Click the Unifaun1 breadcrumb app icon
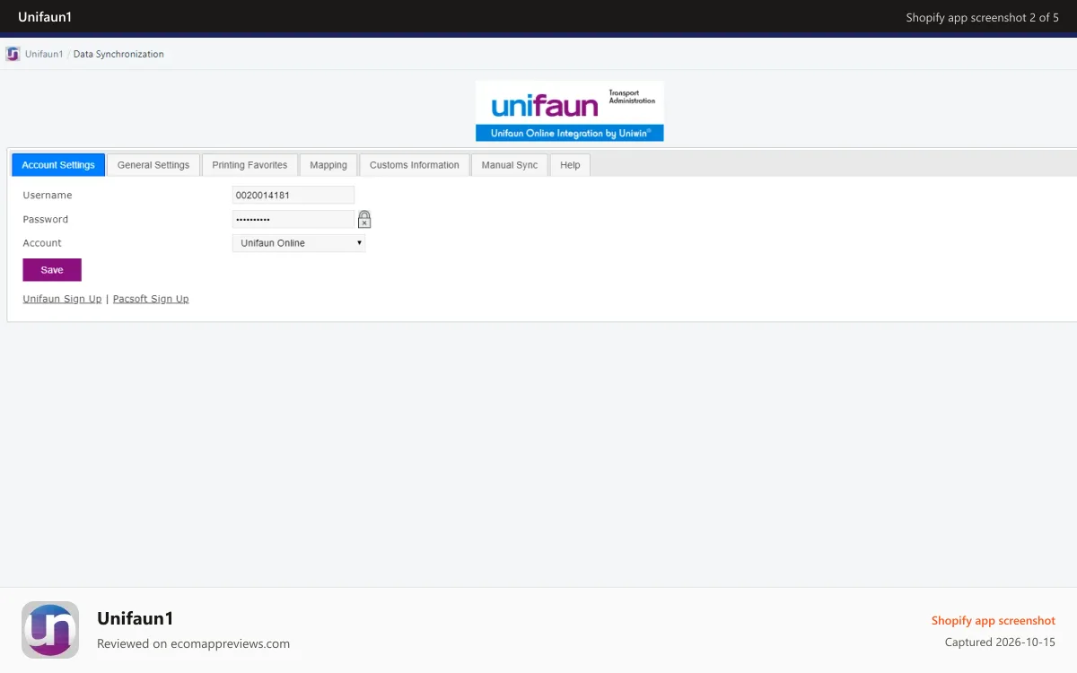The height and width of the screenshot is (673, 1077). point(13,54)
